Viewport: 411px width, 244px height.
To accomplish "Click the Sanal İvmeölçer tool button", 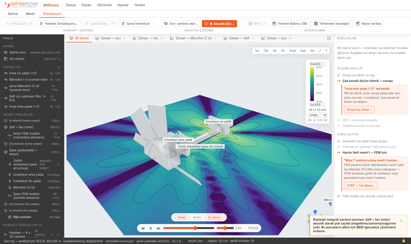I will (136, 24).
